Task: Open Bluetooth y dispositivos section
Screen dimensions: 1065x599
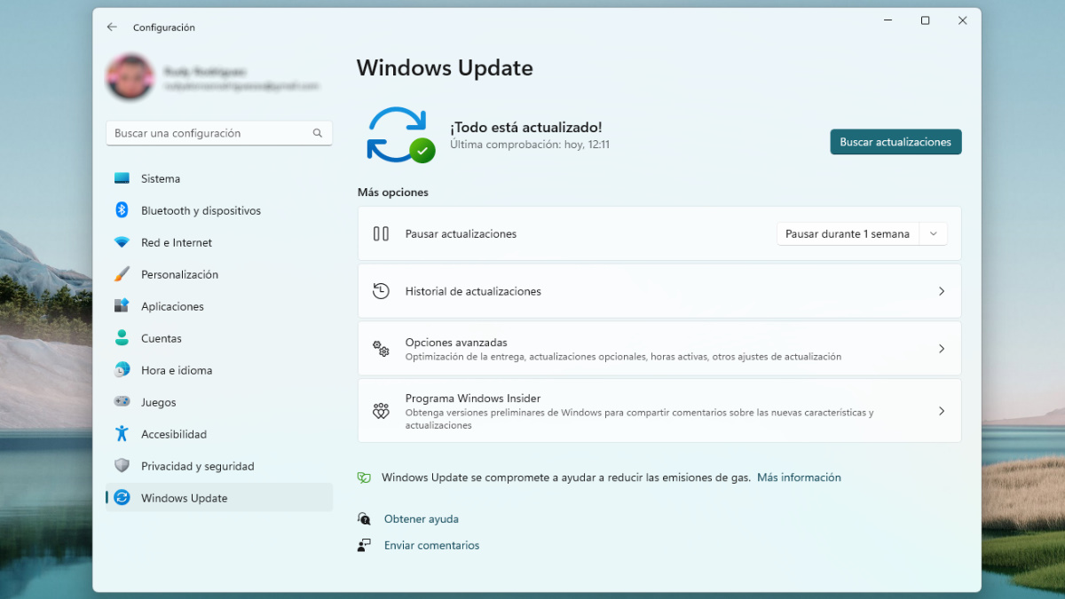Action: [x=219, y=210]
